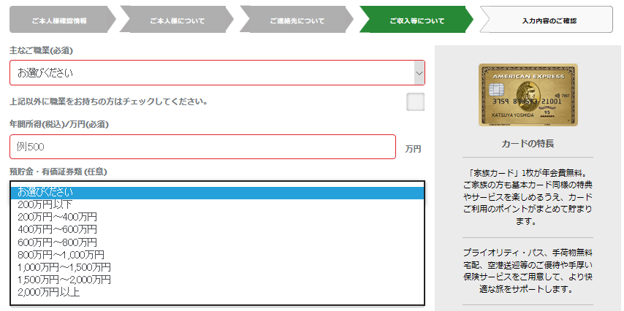Viewport: 624px width, 311px height.
Task: Select 200万円～400万円 option
Action: 57,217
